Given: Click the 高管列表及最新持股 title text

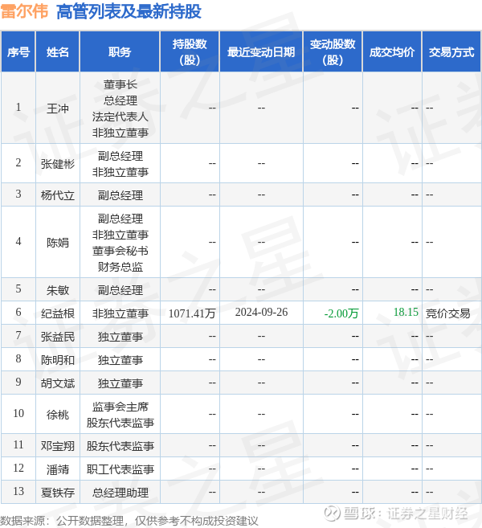Looking at the screenshot, I should [x=129, y=11].
